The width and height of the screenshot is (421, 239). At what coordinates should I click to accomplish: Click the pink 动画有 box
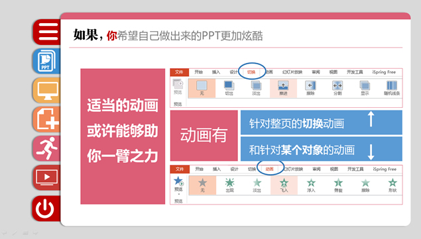tap(204, 136)
